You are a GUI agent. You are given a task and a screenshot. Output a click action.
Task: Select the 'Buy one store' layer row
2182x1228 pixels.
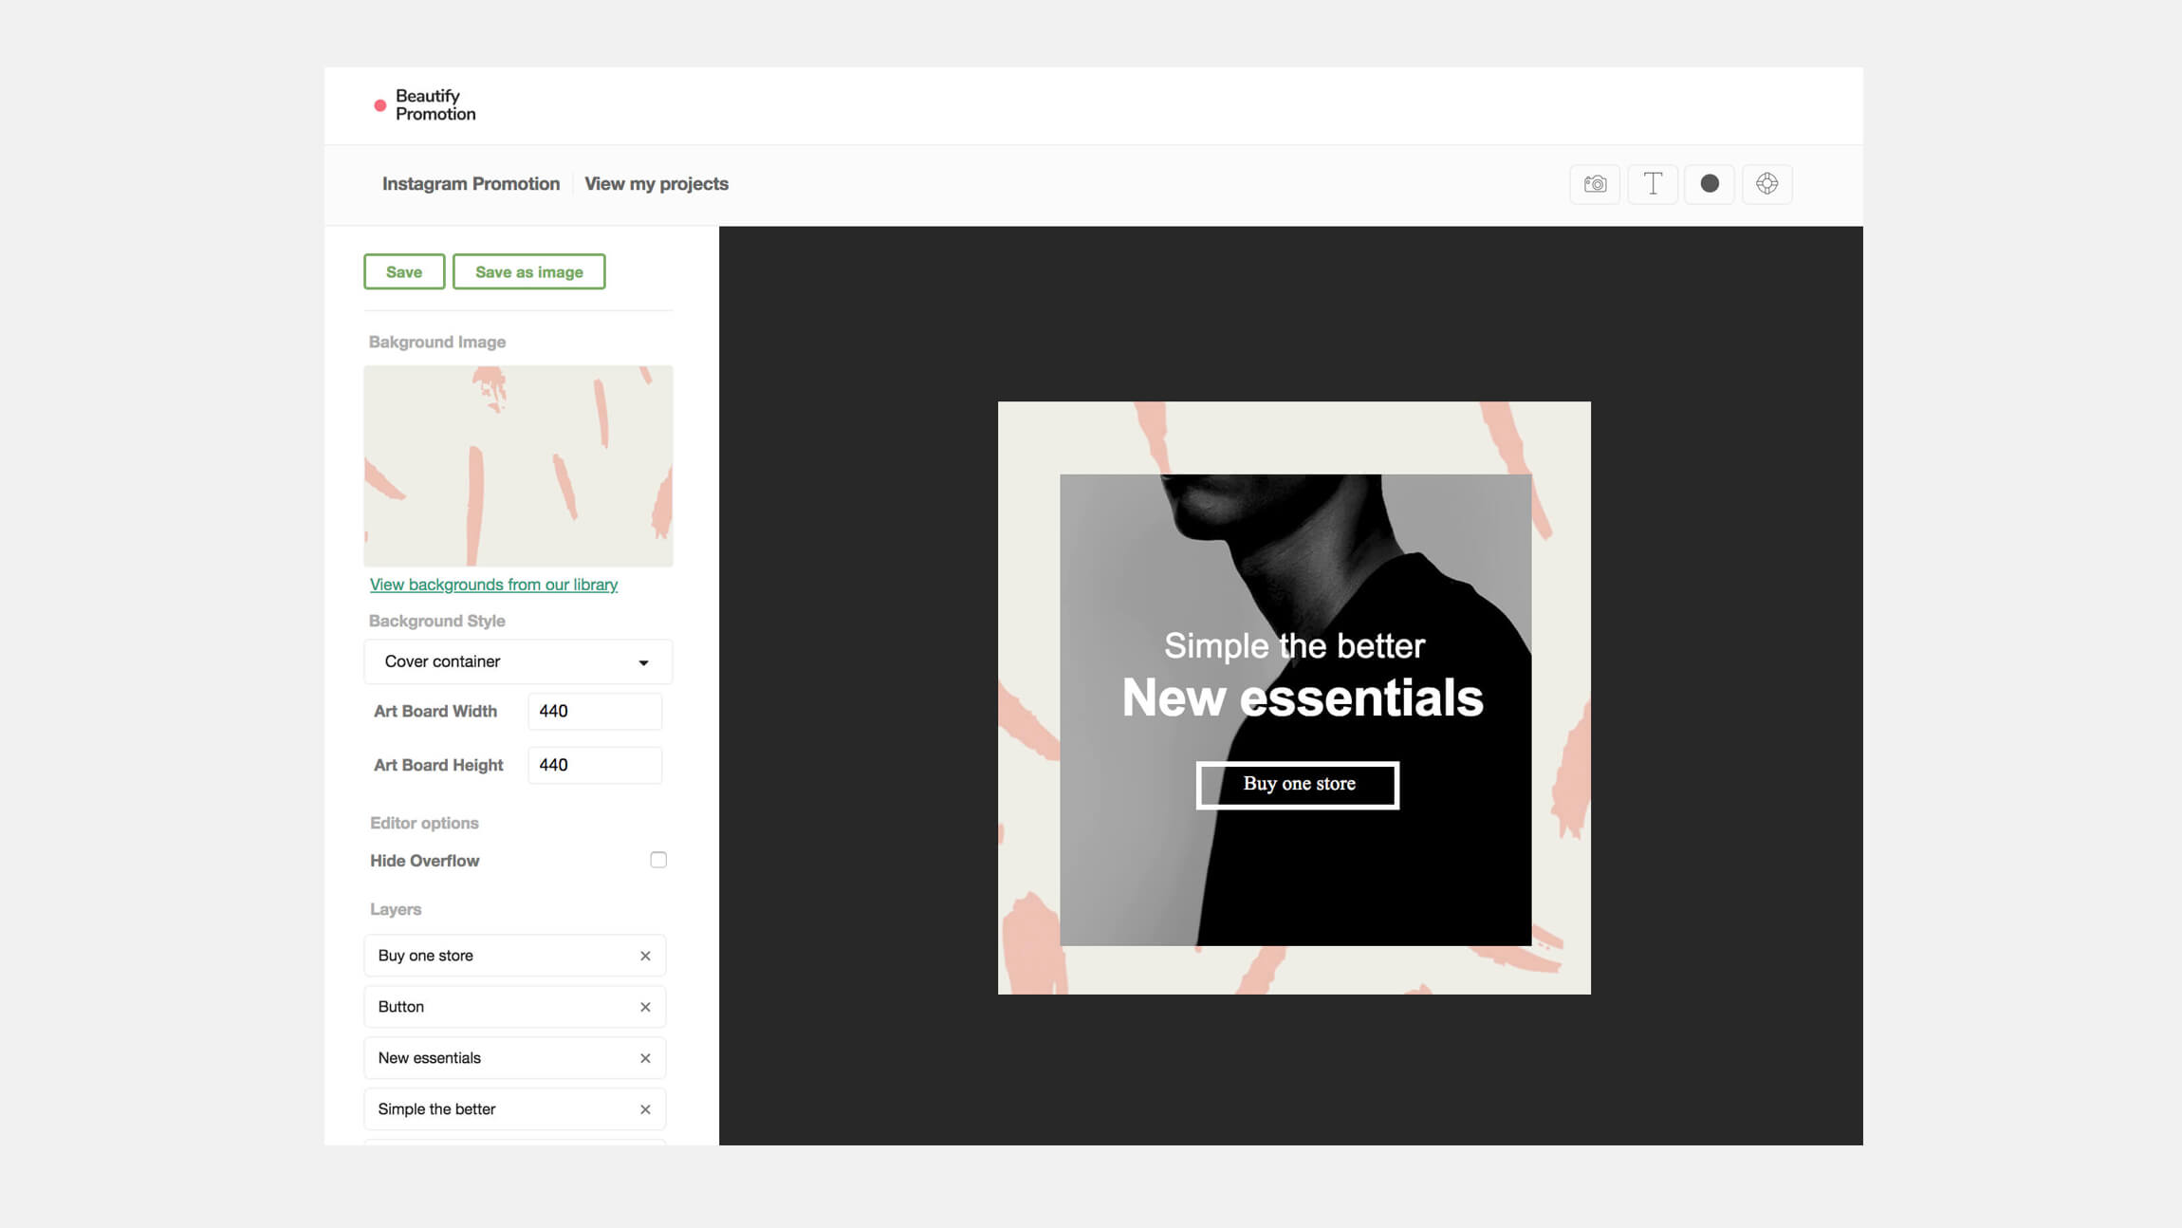coord(514,956)
